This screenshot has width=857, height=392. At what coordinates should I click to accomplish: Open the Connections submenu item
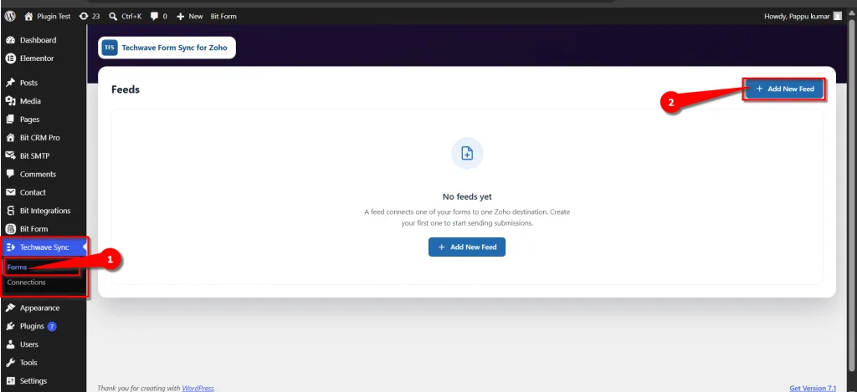(26, 283)
